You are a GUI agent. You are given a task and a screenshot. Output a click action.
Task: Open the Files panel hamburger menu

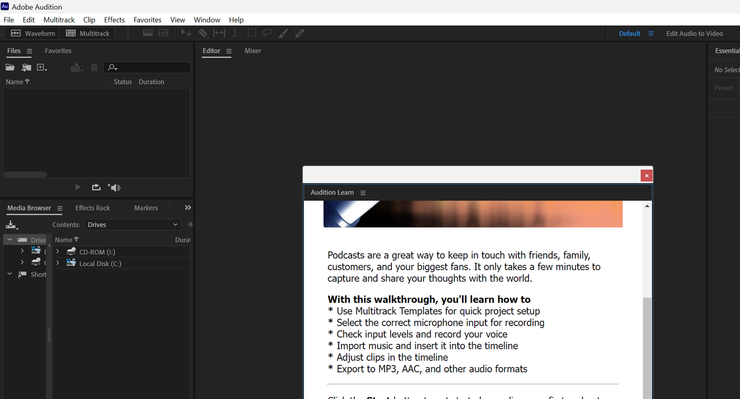point(29,51)
